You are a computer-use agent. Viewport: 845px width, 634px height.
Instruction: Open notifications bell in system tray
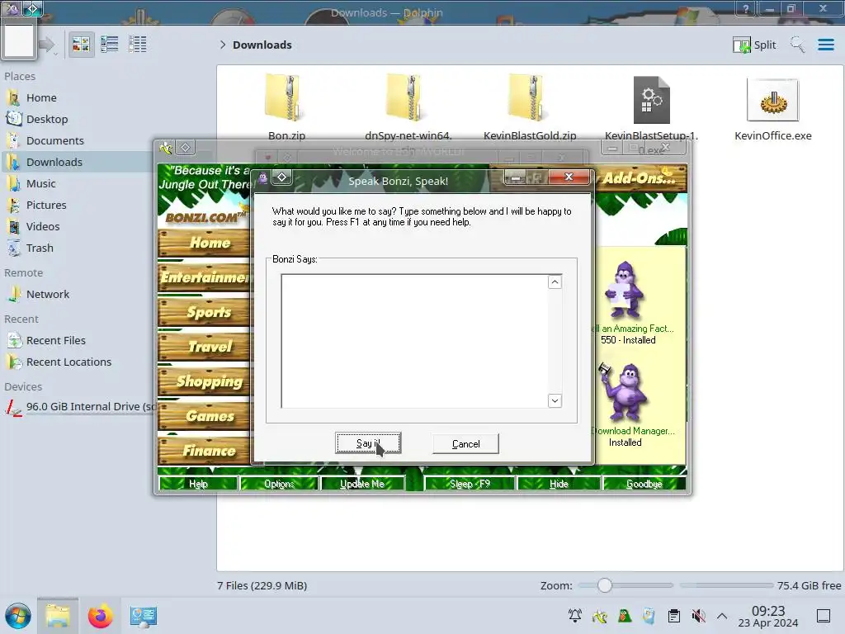[x=575, y=615]
